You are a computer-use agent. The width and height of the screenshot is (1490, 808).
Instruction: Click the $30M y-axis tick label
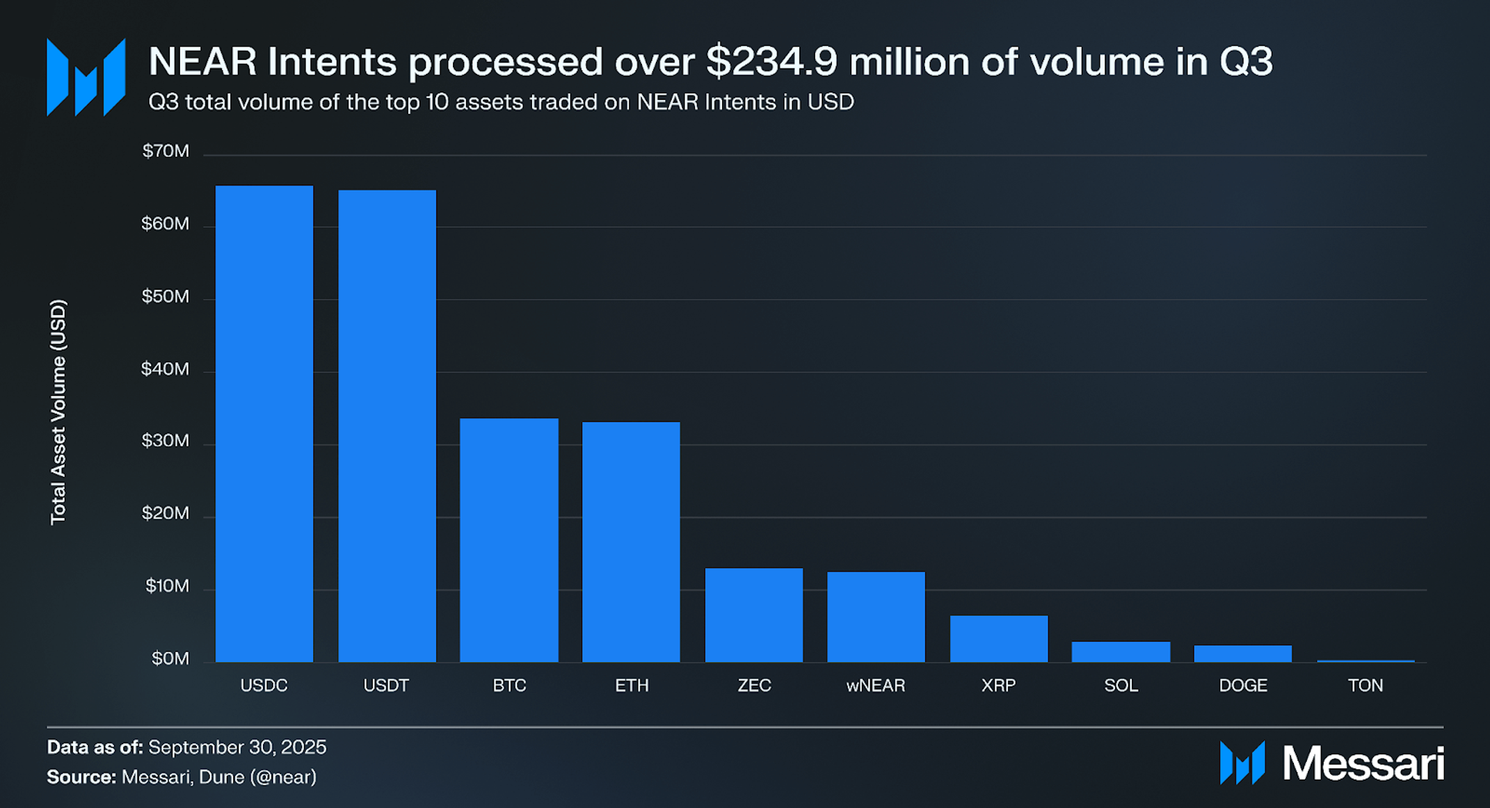pyautogui.click(x=166, y=440)
